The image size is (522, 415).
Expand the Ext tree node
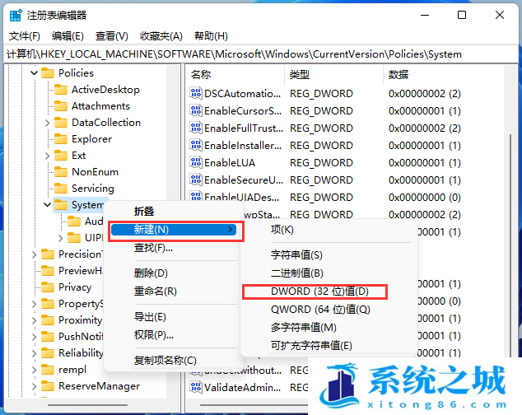coord(48,156)
